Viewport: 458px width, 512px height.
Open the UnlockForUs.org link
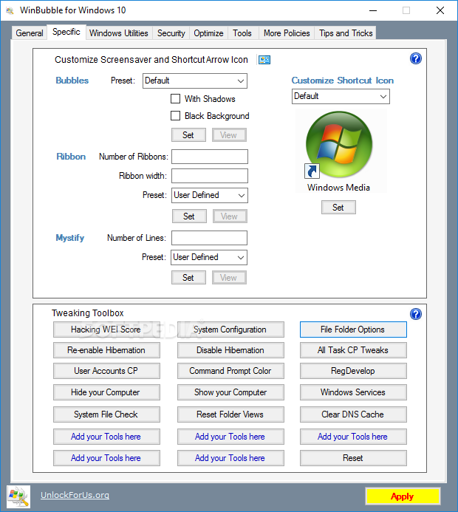pyautogui.click(x=75, y=495)
